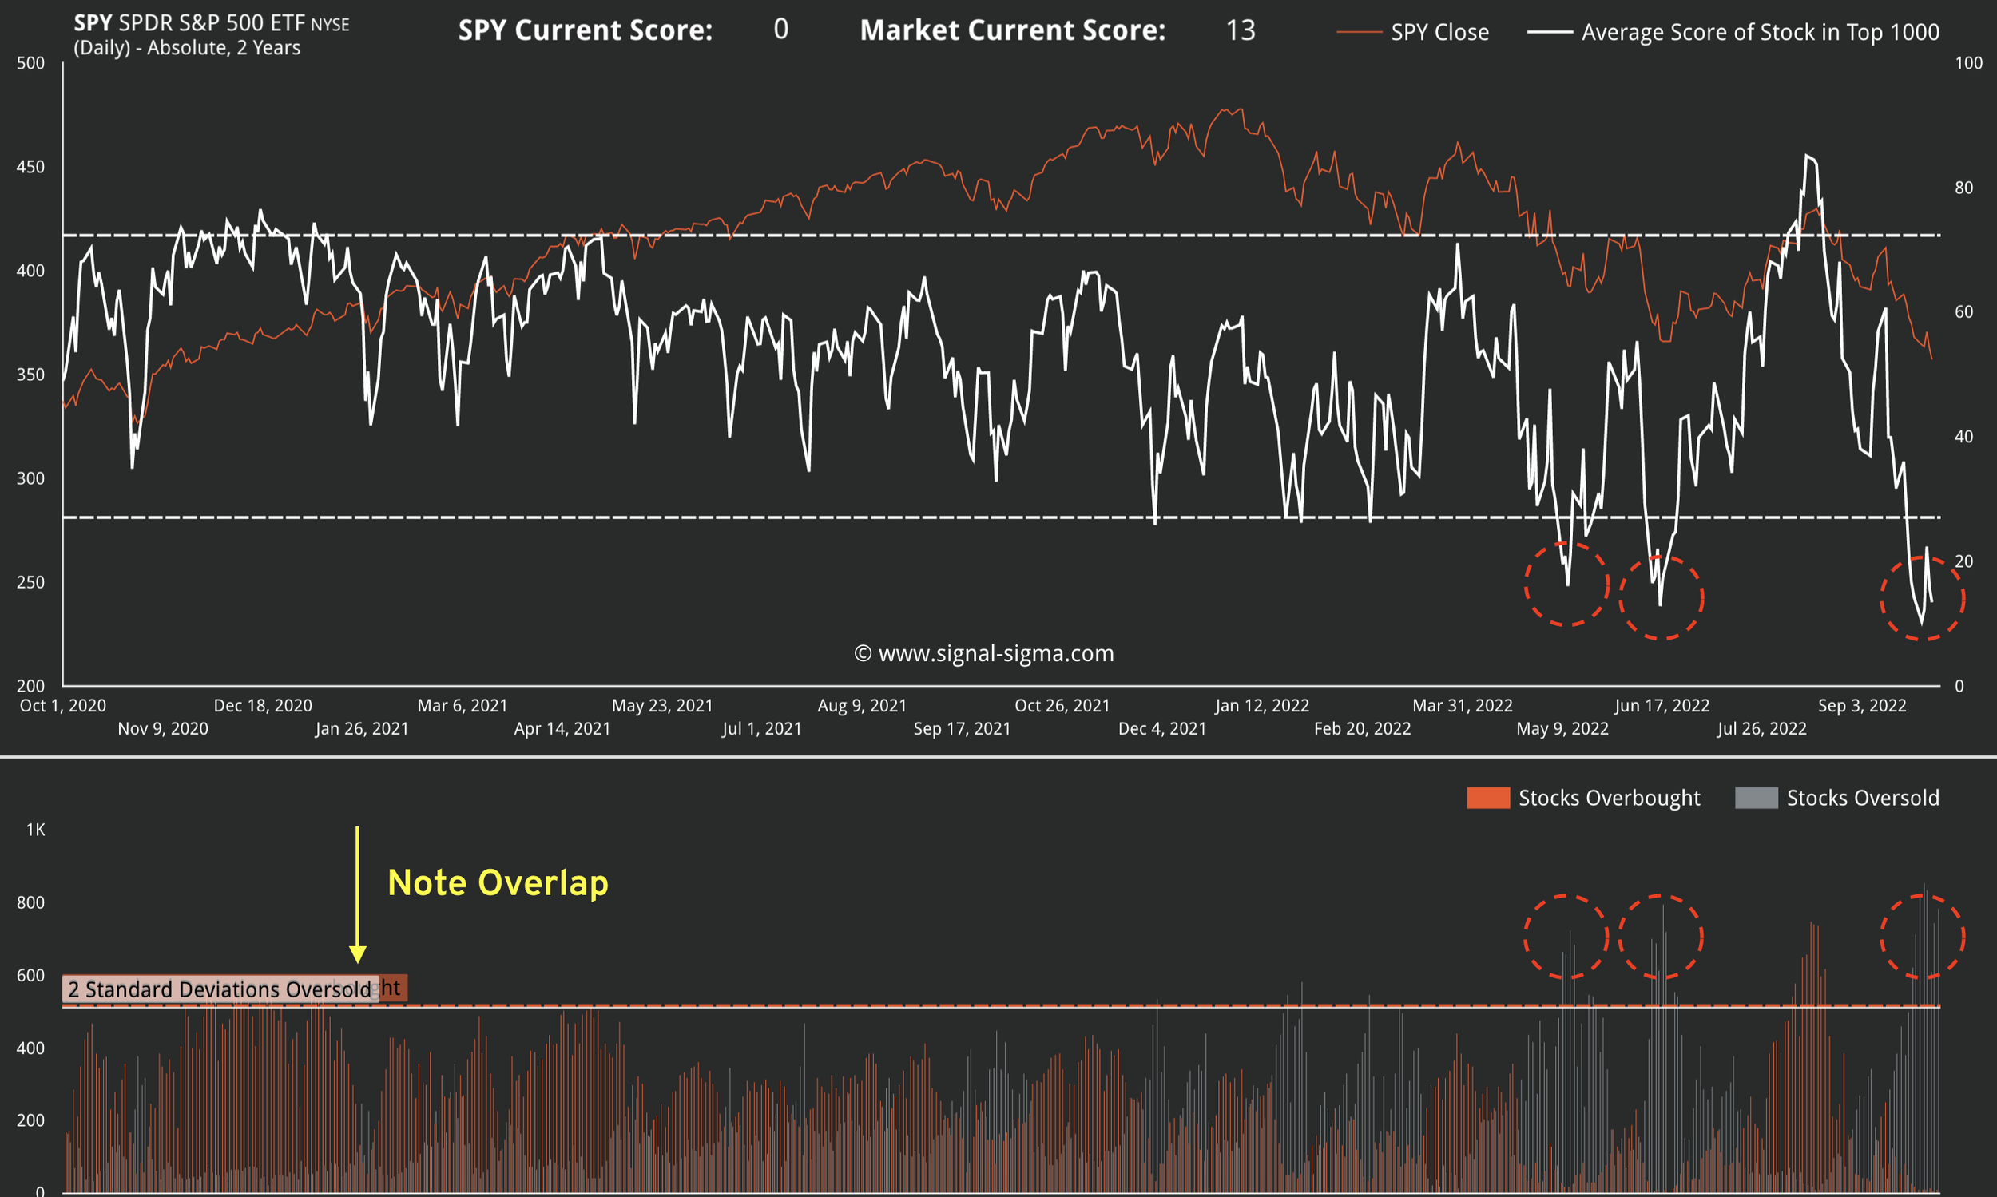Click the Average Score of Stock legend text
Screen dimensions: 1997x1197
(x=1760, y=32)
